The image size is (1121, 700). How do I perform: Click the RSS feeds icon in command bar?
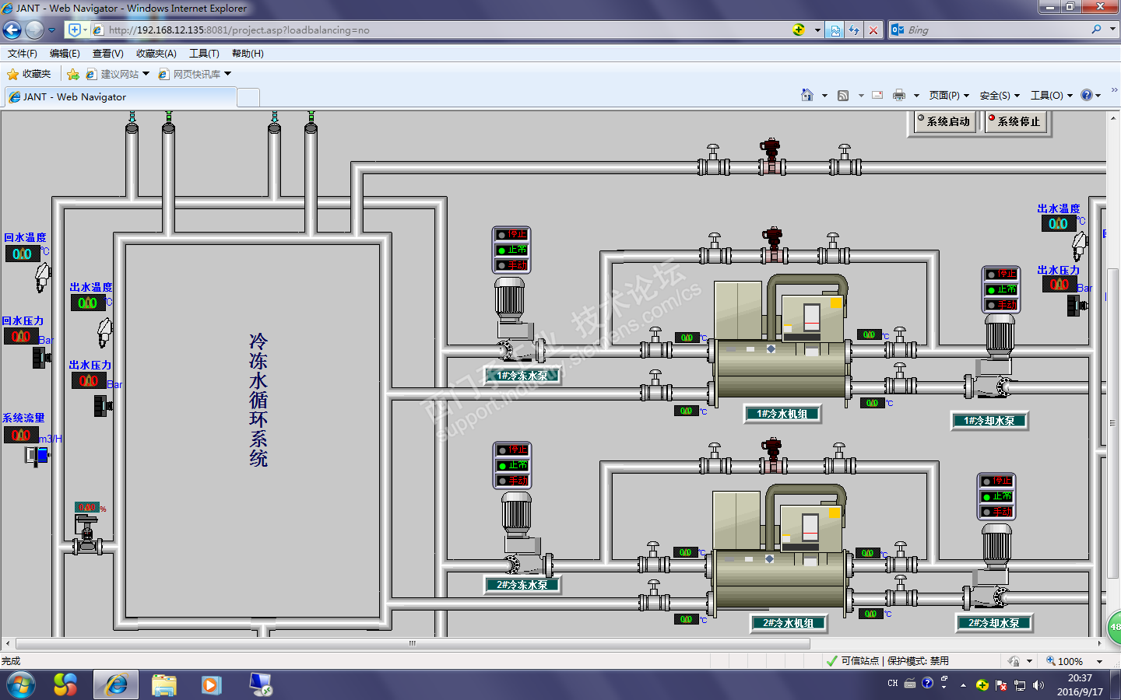(x=843, y=95)
